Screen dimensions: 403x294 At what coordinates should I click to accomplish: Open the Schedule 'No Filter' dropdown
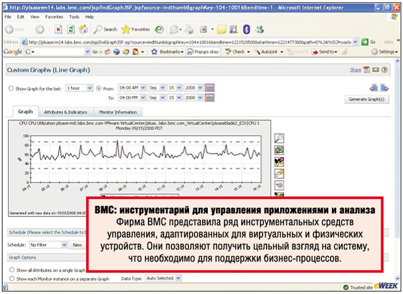coord(48,245)
